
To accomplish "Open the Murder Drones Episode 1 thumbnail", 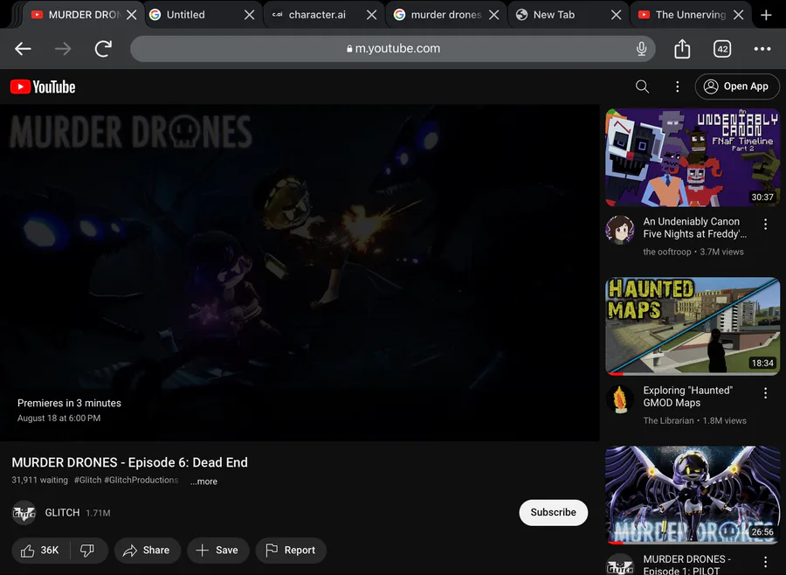I will (693, 495).
